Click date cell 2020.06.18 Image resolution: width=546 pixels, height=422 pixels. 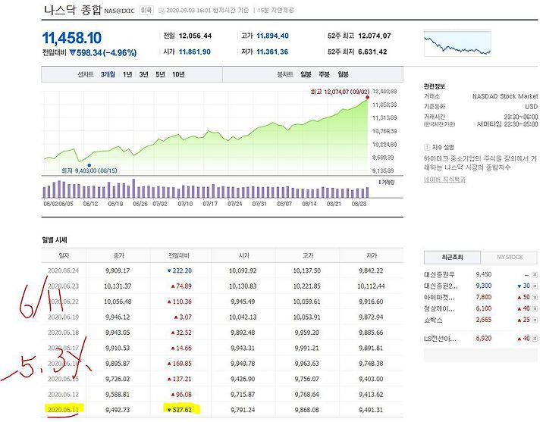64,333
